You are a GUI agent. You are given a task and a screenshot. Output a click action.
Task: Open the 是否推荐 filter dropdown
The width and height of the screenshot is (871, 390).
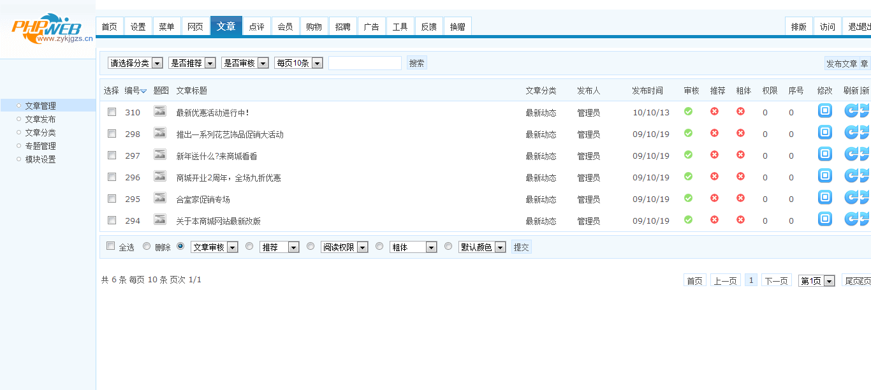(192, 63)
